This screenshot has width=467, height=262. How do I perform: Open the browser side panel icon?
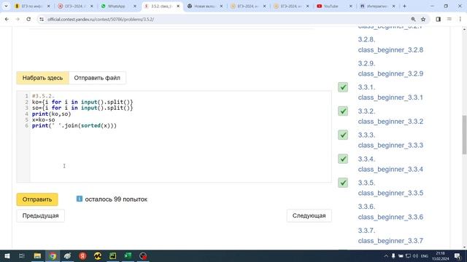(x=438, y=20)
